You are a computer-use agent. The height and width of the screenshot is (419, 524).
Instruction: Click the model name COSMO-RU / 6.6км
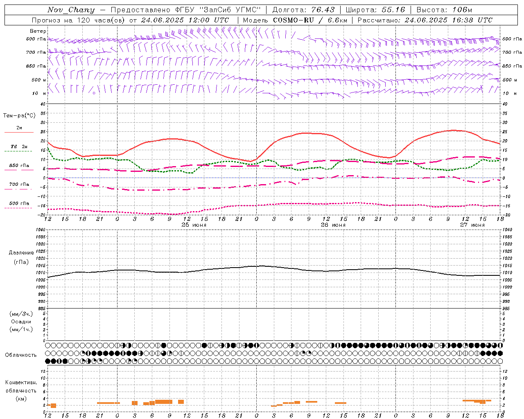(310, 20)
